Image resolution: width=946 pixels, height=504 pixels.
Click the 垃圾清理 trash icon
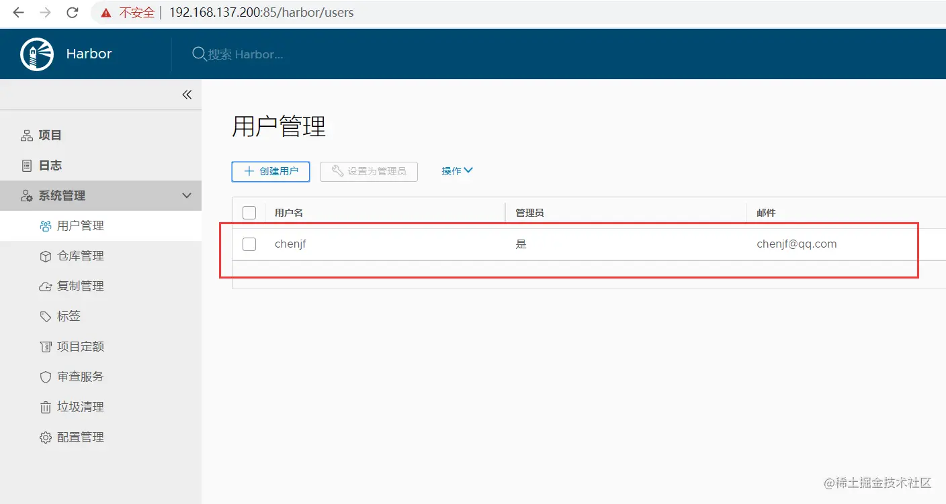tap(46, 407)
